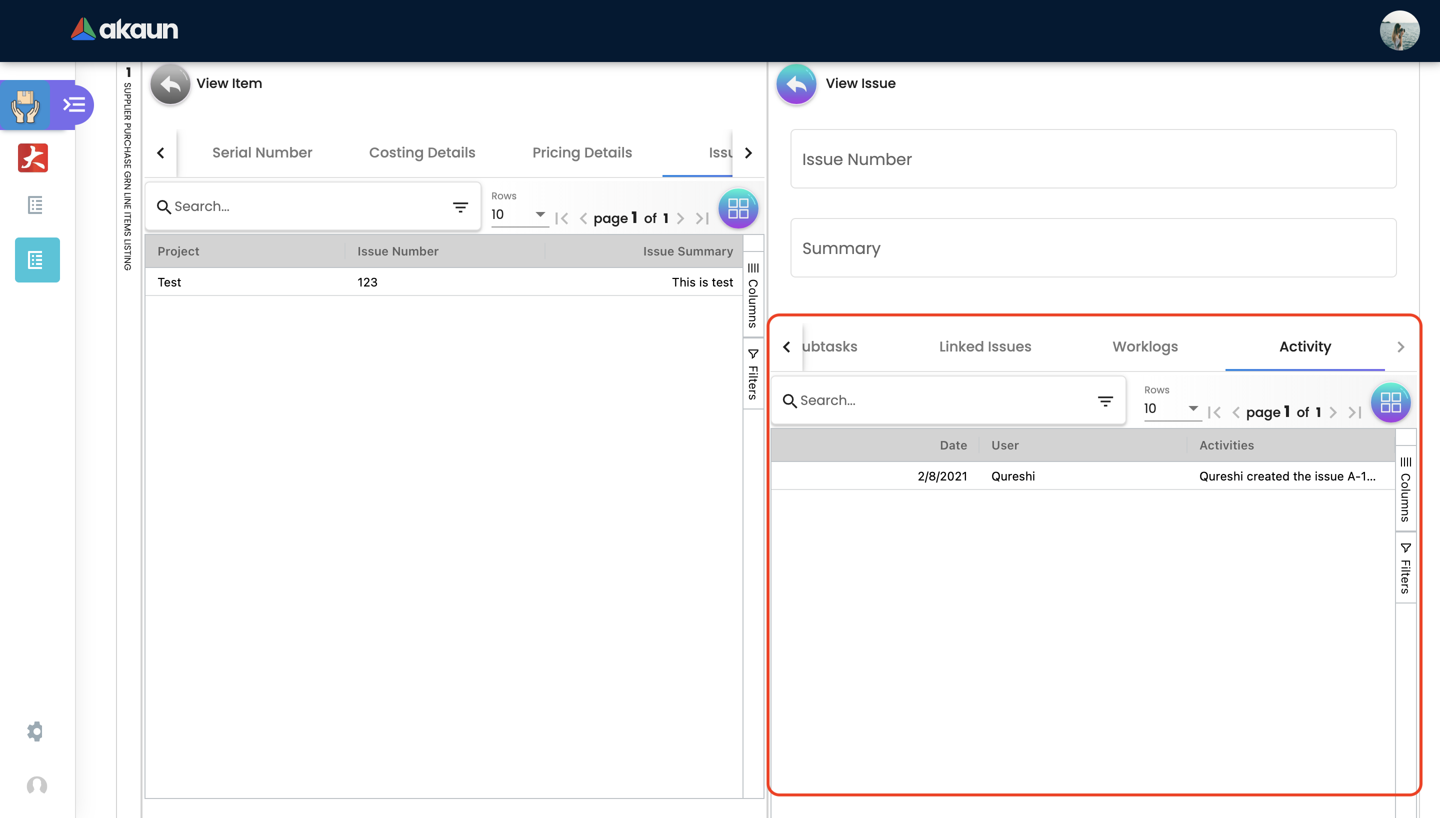Open the Linked Issues tab
Viewport: 1440px width, 818px height.
coord(984,346)
